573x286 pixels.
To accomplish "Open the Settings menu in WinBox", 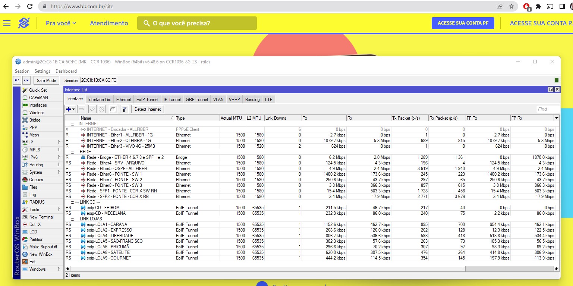I will tap(42, 71).
